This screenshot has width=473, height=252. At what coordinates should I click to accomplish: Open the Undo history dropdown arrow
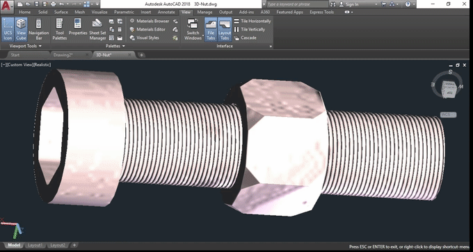click(x=67, y=4)
